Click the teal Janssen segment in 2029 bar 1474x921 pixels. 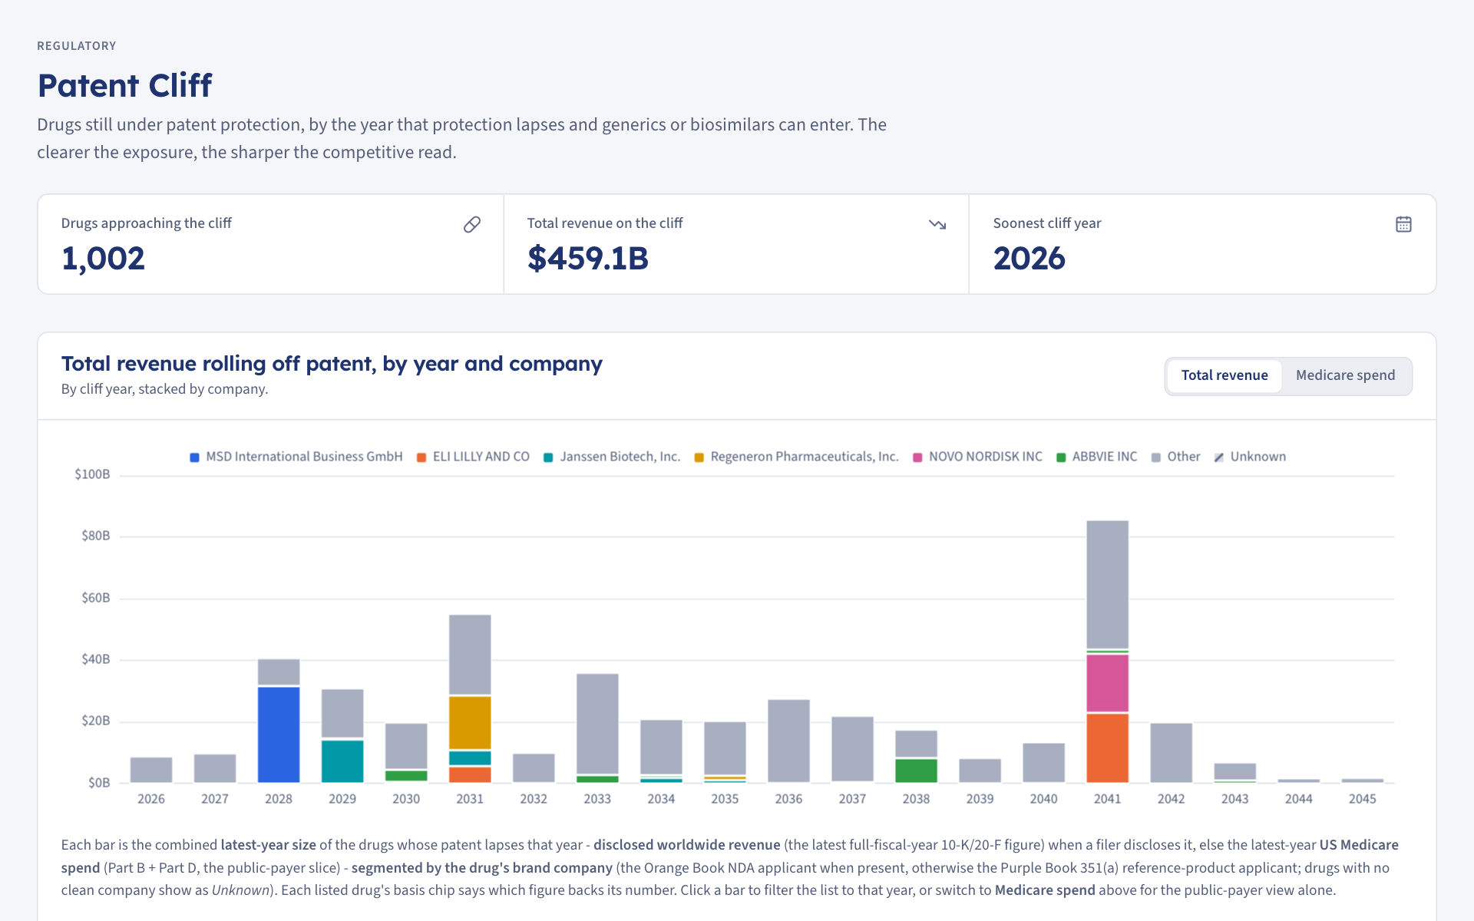342,761
